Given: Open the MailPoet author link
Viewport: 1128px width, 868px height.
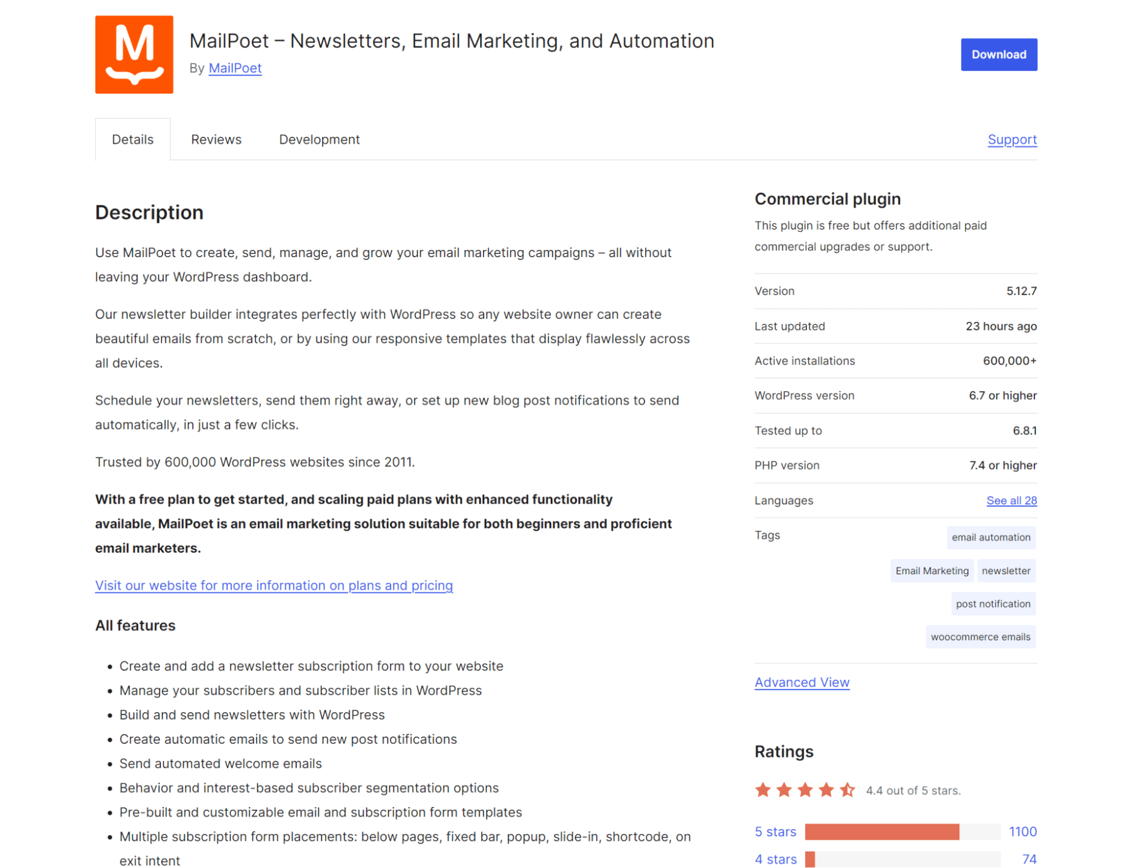Looking at the screenshot, I should [x=235, y=68].
